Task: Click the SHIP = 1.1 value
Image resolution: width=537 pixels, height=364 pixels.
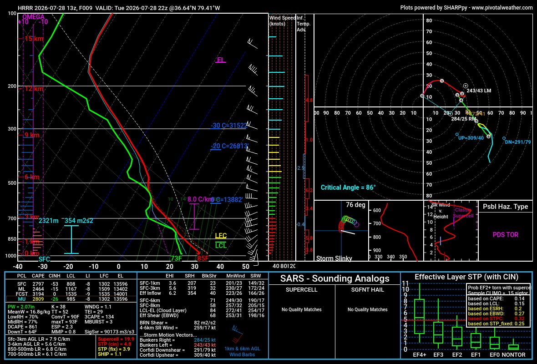Action: 110,354
